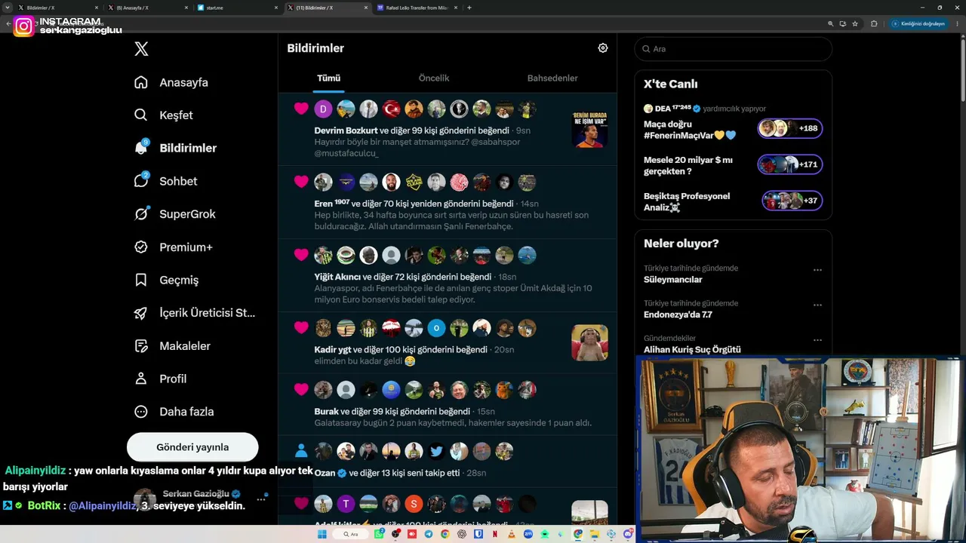Open File Explorer from the taskbar
966x543 pixels.
pyautogui.click(x=595, y=534)
